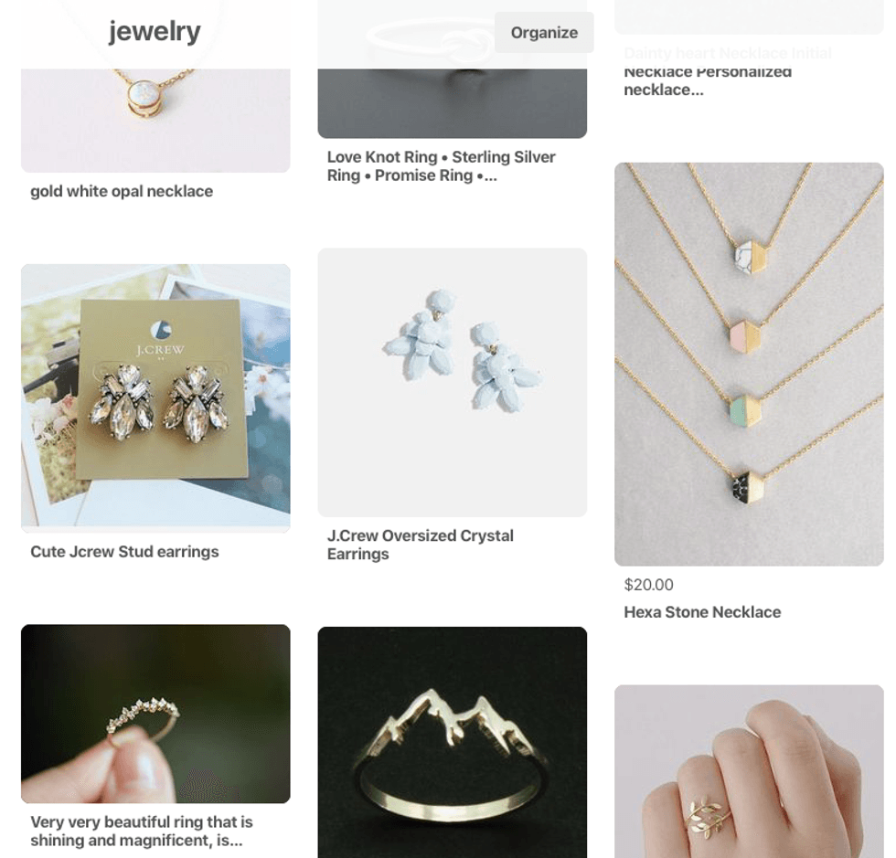Click the J.Crew logo on the earring card
896x858 pixels.
point(161,330)
